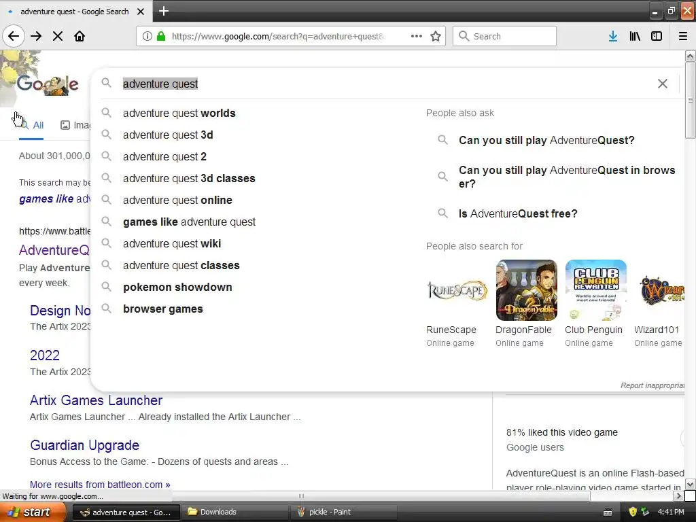Close the adventure quest tab
This screenshot has height=522, width=696.
click(x=141, y=12)
